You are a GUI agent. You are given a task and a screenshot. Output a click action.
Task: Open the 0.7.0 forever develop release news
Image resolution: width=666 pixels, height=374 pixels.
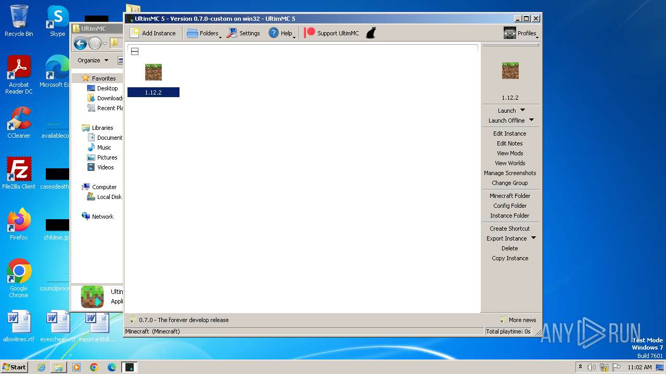point(179,320)
